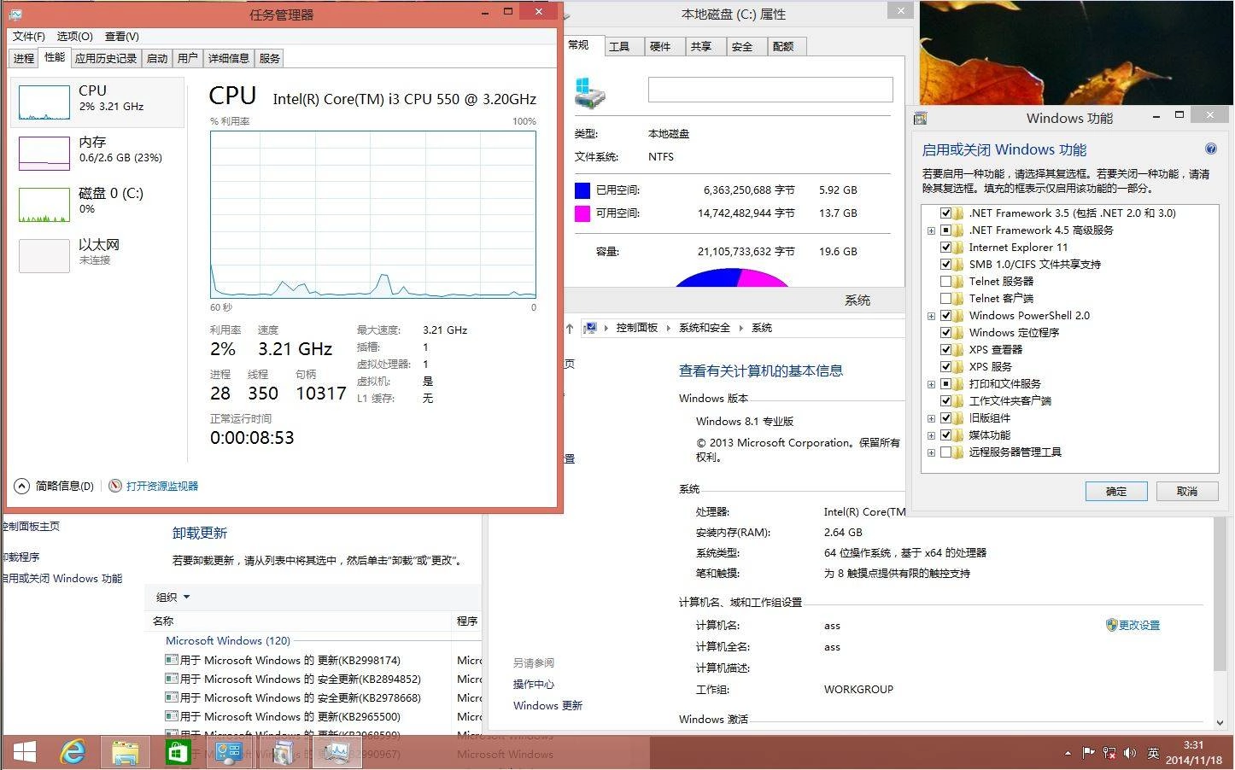Expand 打印和文件服务 node
Viewport: 1235px width, 770px height.
coord(931,384)
